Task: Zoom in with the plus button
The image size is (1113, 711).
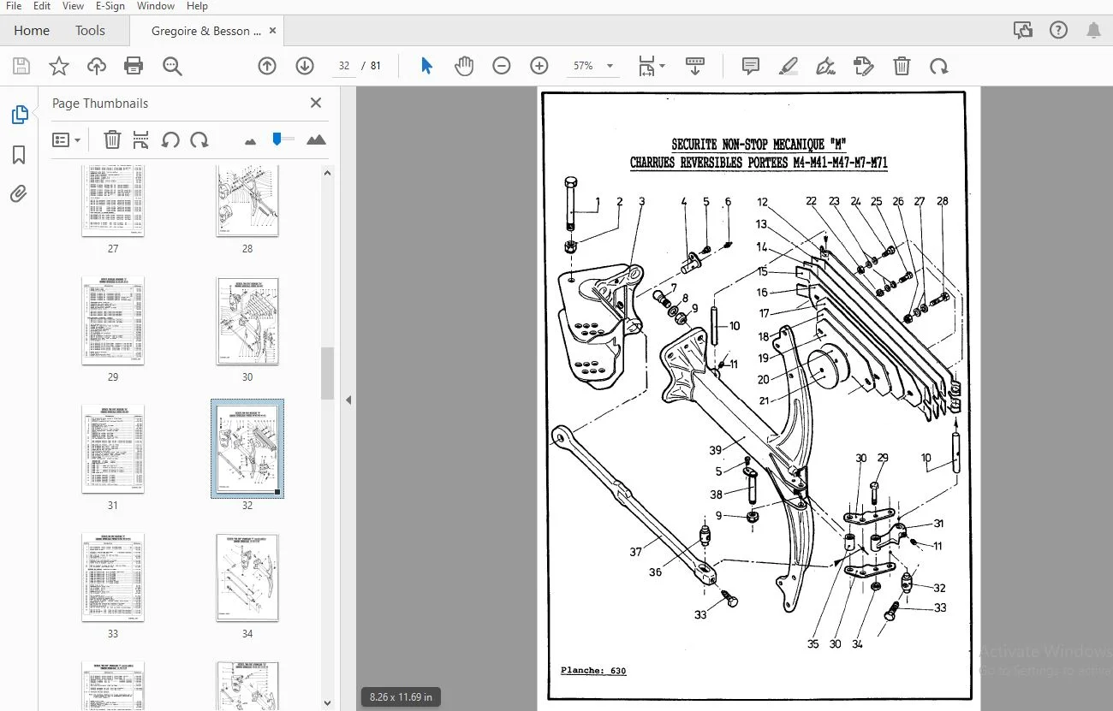Action: click(x=539, y=66)
